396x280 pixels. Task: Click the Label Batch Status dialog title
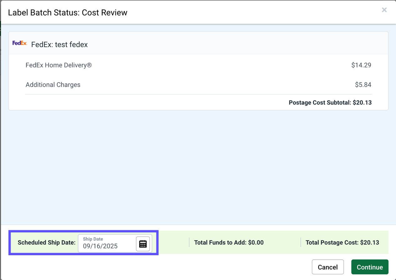[68, 13]
